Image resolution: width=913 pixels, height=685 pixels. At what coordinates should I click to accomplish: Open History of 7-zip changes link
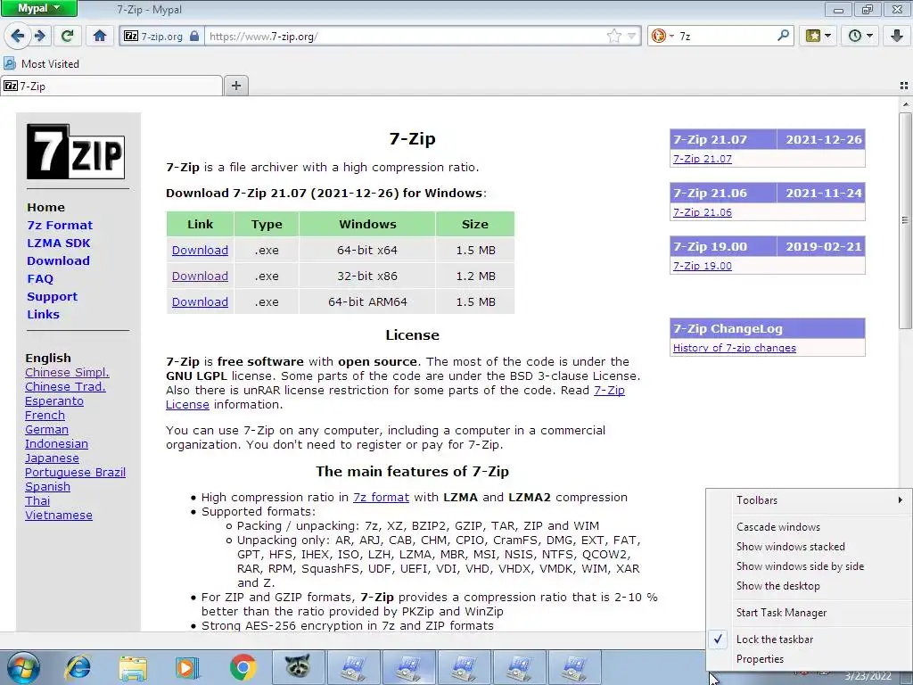(735, 348)
